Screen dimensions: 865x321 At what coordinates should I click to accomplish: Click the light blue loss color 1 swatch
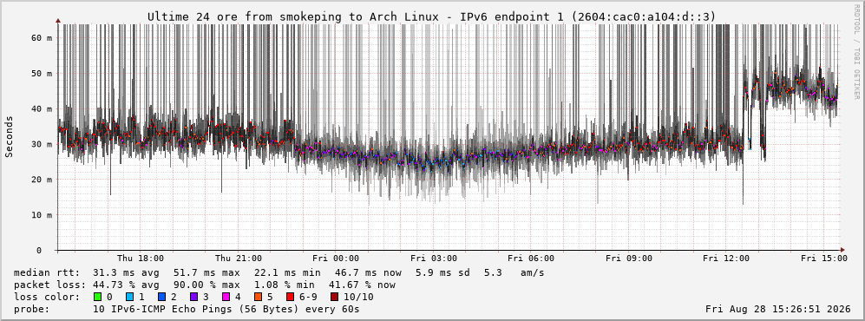[x=130, y=297]
